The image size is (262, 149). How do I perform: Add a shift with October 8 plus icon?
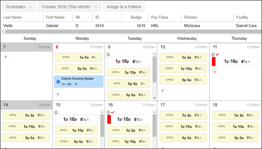58,94
